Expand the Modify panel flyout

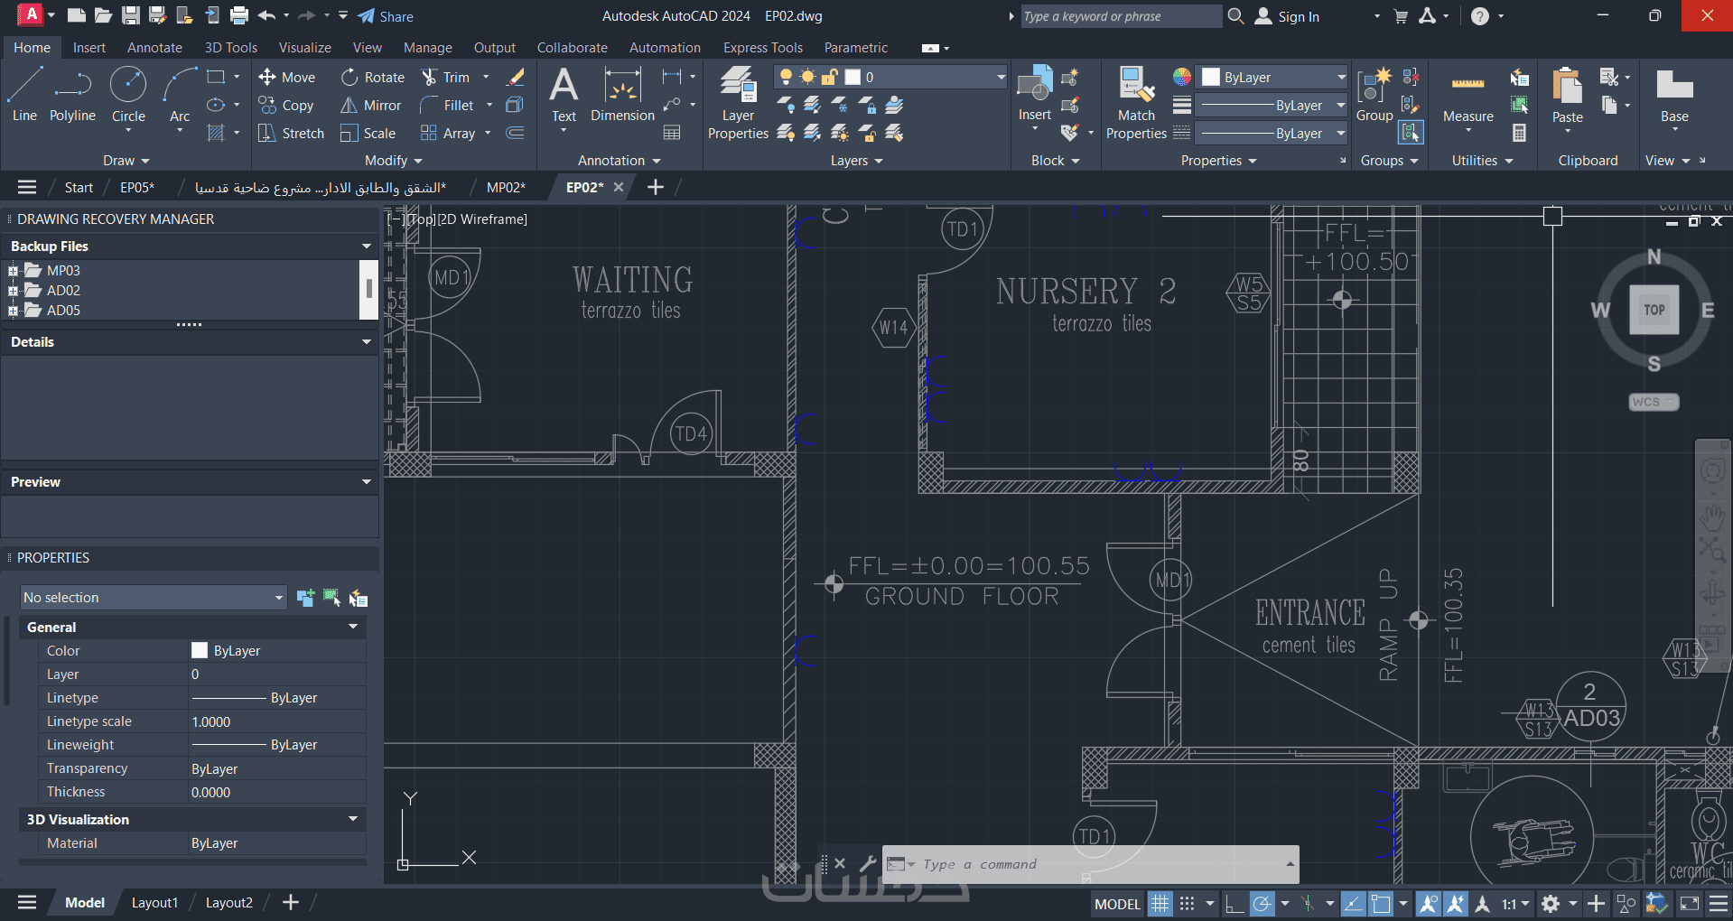click(393, 161)
